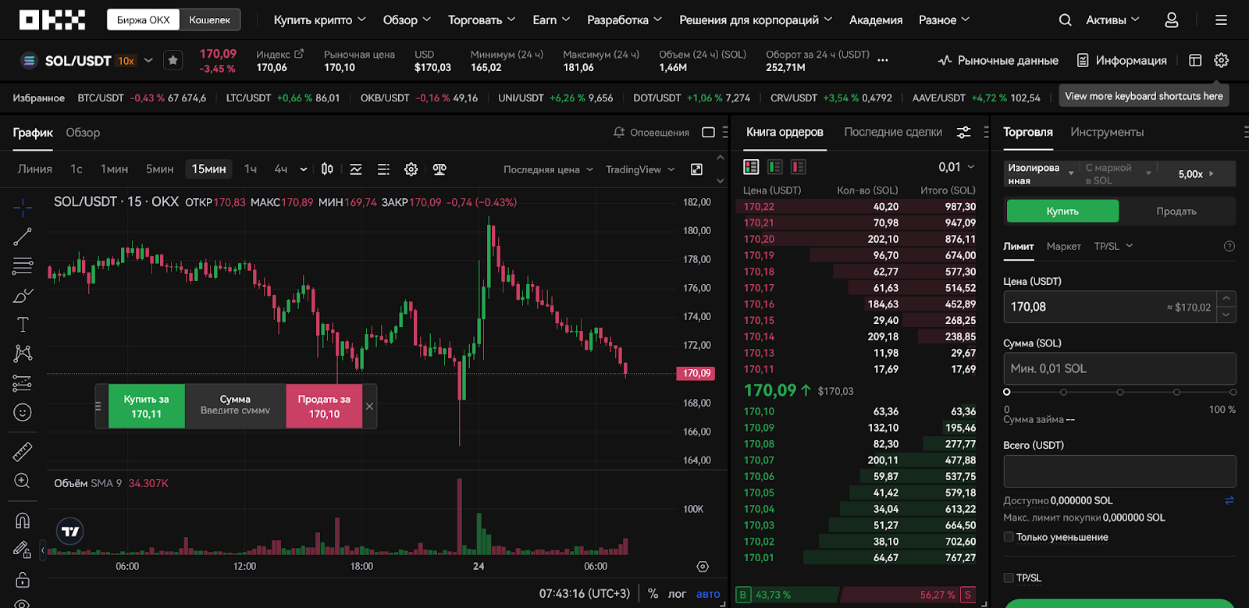Open chart settings gear icon
Image resolution: width=1249 pixels, height=608 pixels.
click(411, 169)
